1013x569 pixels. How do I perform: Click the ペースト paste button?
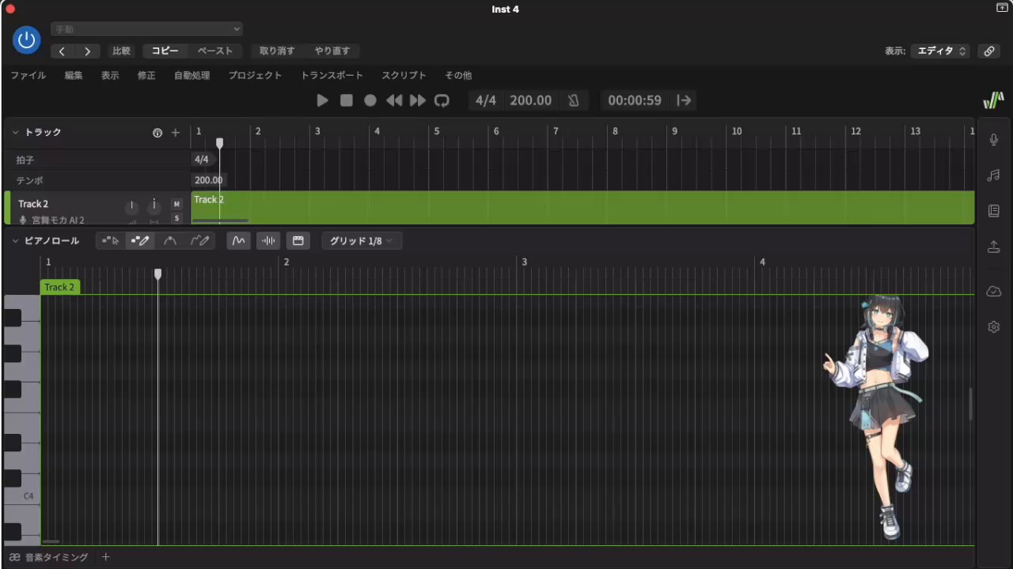click(x=215, y=51)
